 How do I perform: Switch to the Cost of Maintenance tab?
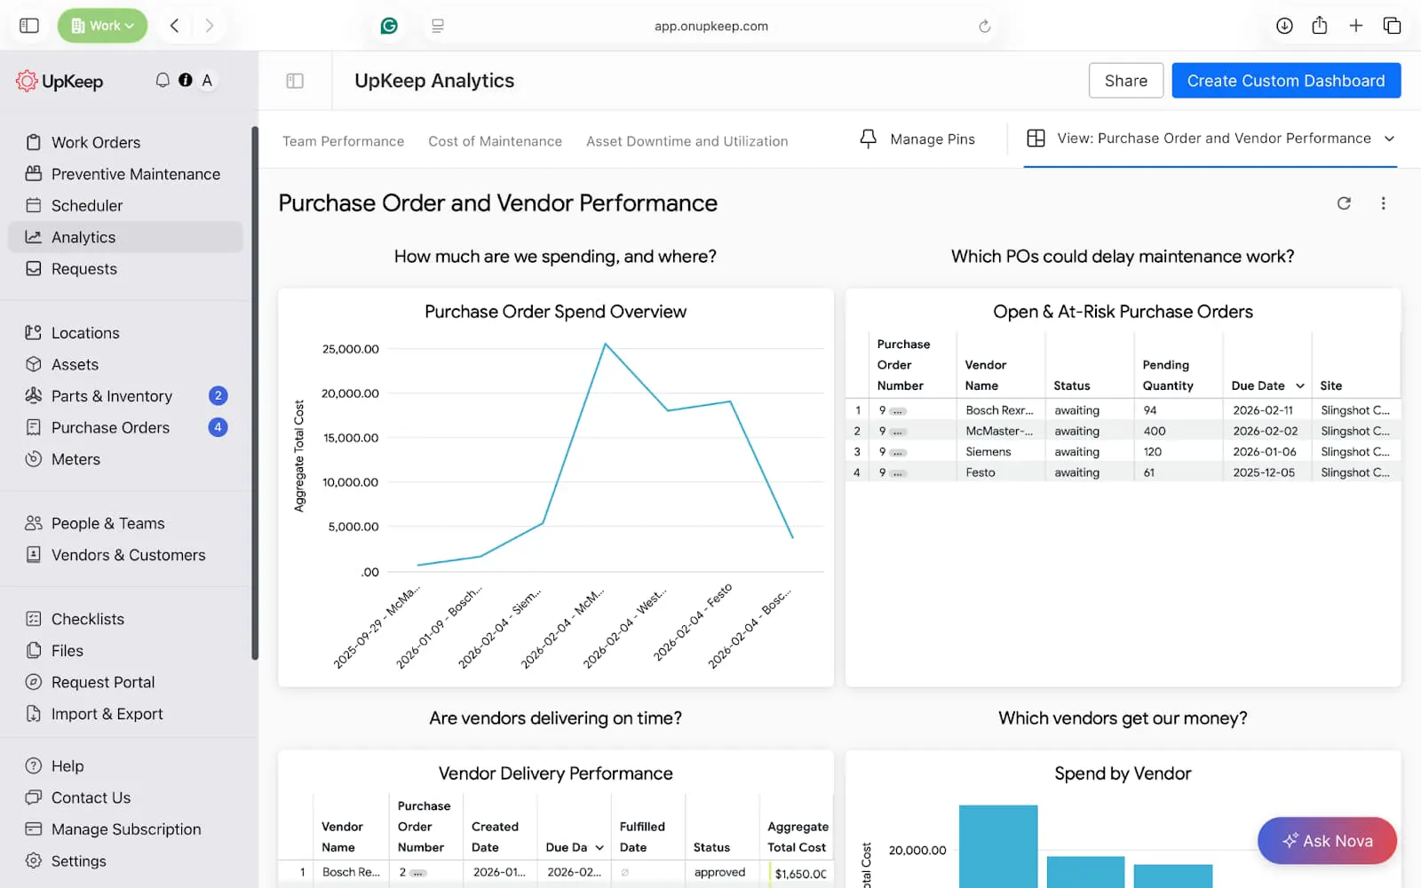pyautogui.click(x=495, y=141)
